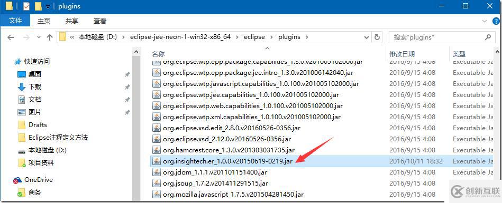The width and height of the screenshot is (502, 203).
Task: Open the Quick Access Toolbar customize dropdown
Action: tap(48, 6)
